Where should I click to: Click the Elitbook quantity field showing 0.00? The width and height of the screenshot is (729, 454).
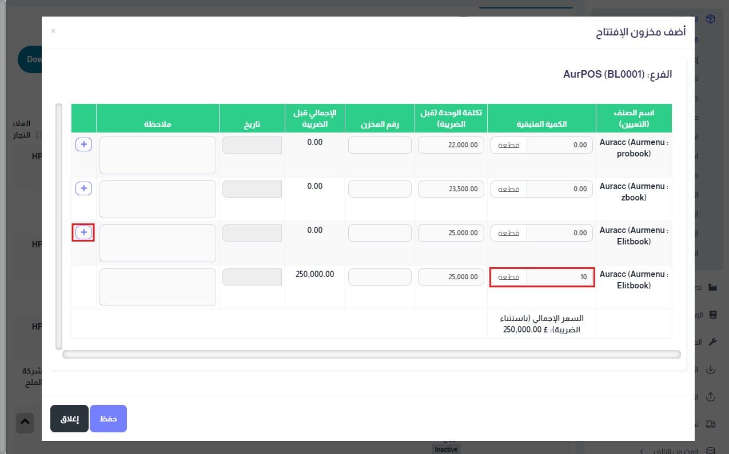coord(559,233)
